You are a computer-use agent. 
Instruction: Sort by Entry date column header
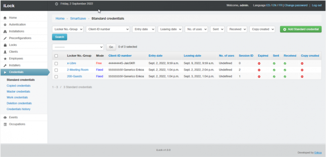[x=156, y=56]
